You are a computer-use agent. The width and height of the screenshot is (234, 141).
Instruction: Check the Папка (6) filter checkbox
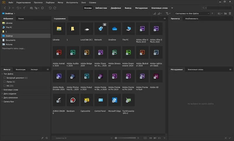pos(4,82)
